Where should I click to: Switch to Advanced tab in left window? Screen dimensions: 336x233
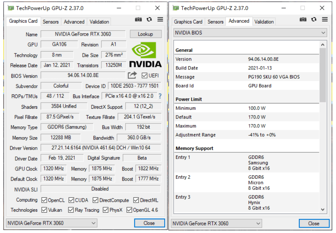click(x=74, y=22)
